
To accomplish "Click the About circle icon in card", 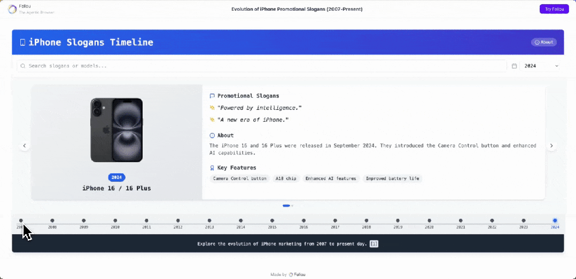I will click(x=212, y=135).
